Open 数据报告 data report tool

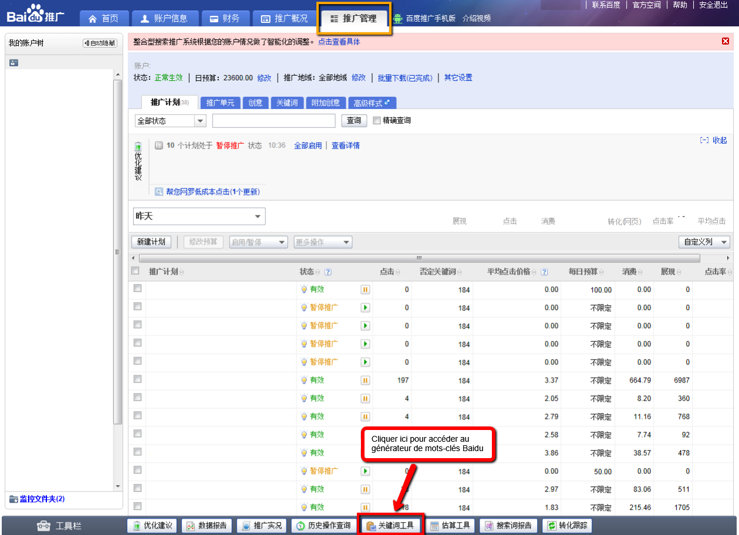tap(207, 526)
